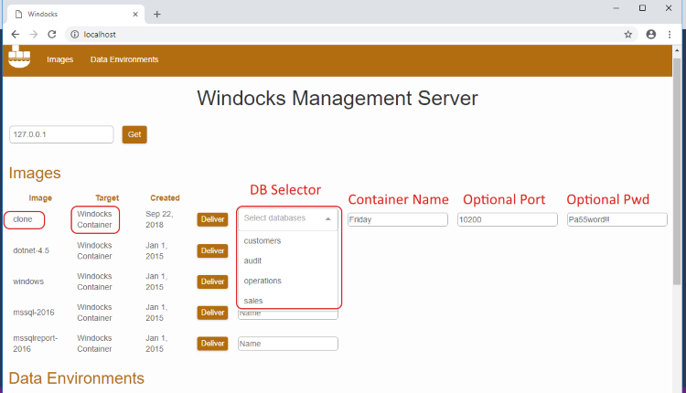Deliver the mssqlreport-2016 image
The height and width of the screenshot is (393, 686).
click(x=212, y=344)
